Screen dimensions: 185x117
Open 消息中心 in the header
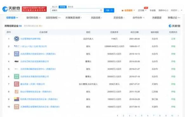[x=163, y=10]
